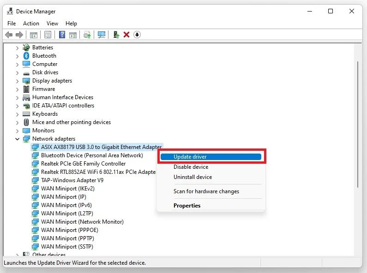Select Realtek RTL8852AE WiFi 6 adapter

tap(98, 172)
